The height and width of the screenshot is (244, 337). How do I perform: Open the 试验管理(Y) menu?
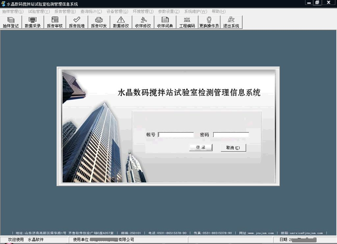coord(39,12)
